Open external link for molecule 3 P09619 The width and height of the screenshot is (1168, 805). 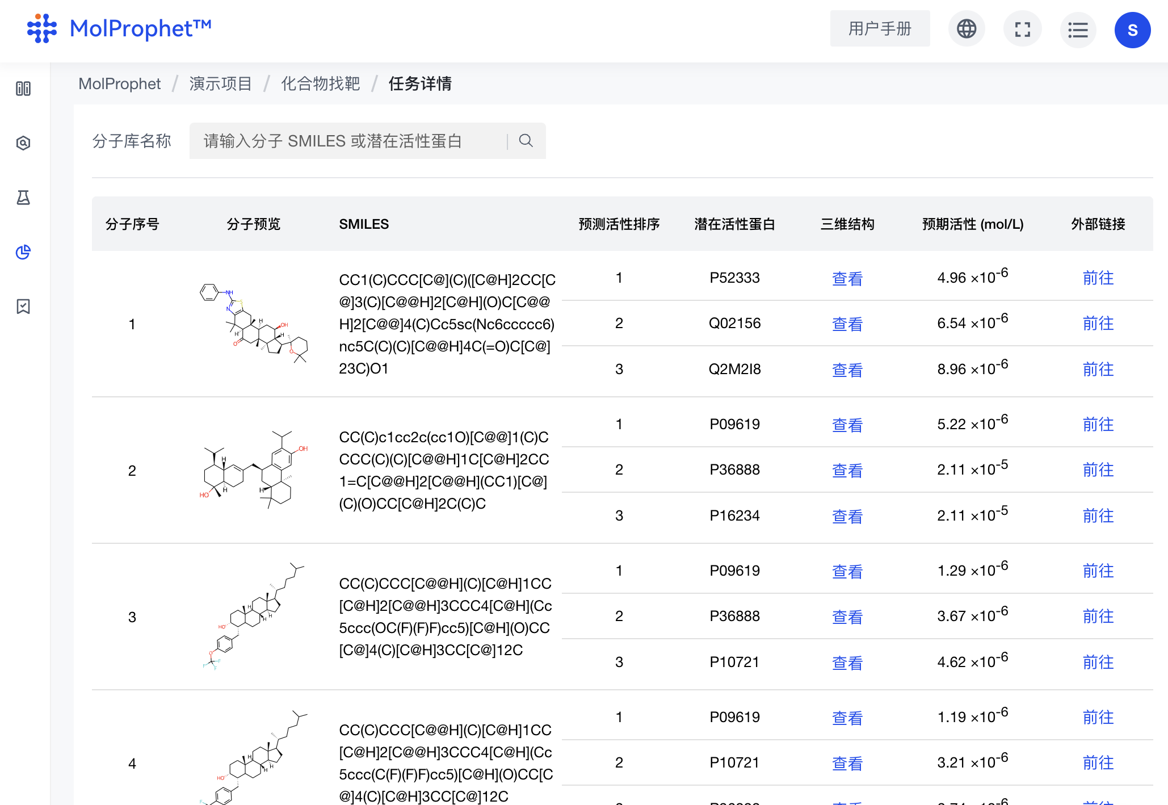coord(1098,571)
